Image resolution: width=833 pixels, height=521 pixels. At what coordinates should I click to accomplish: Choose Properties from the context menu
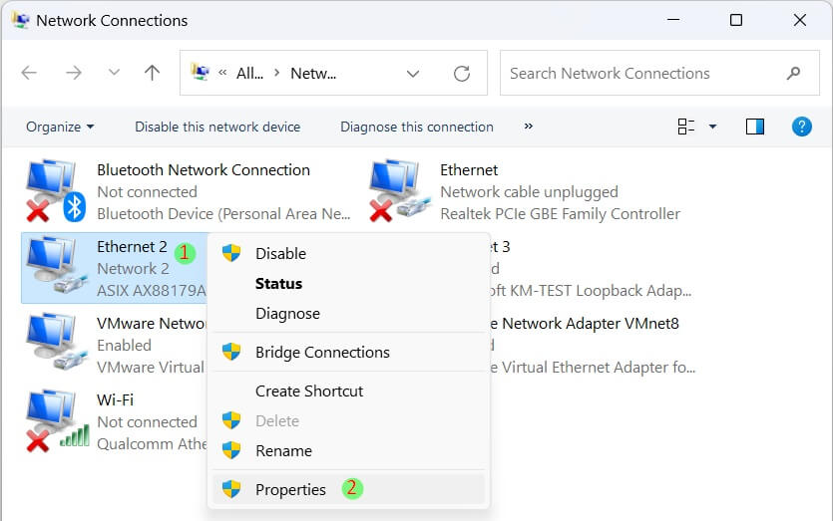pyautogui.click(x=290, y=489)
